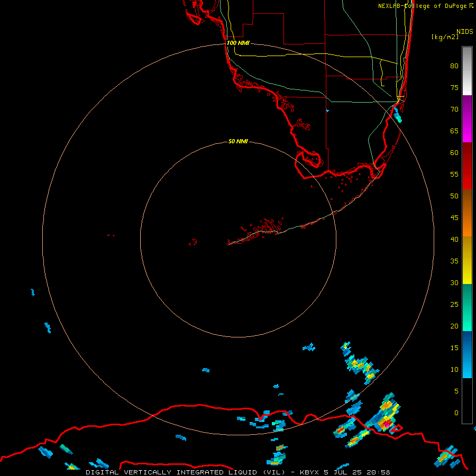Viewport: 476px width, 476px height.
Task: Click the "15" value on the color scale
Action: 454,347
